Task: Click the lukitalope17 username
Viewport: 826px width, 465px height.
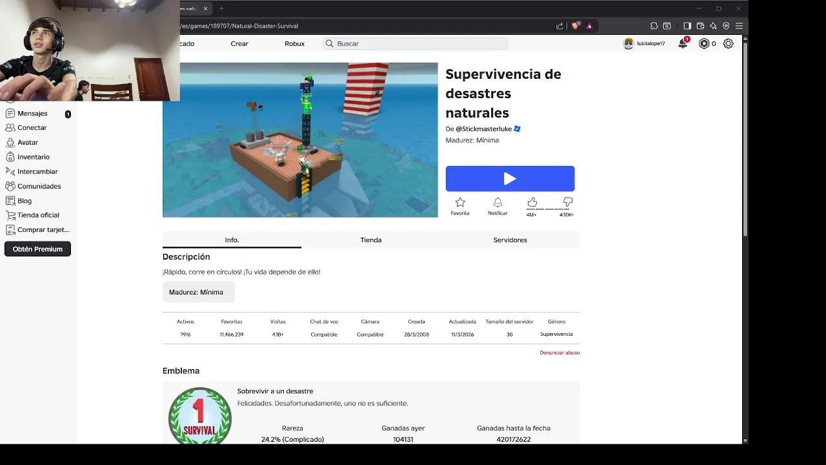Action: click(x=650, y=44)
